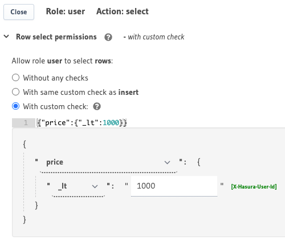This screenshot has width=285, height=244.
Task: Open the _lt operator dropdown
Action: pos(78,186)
